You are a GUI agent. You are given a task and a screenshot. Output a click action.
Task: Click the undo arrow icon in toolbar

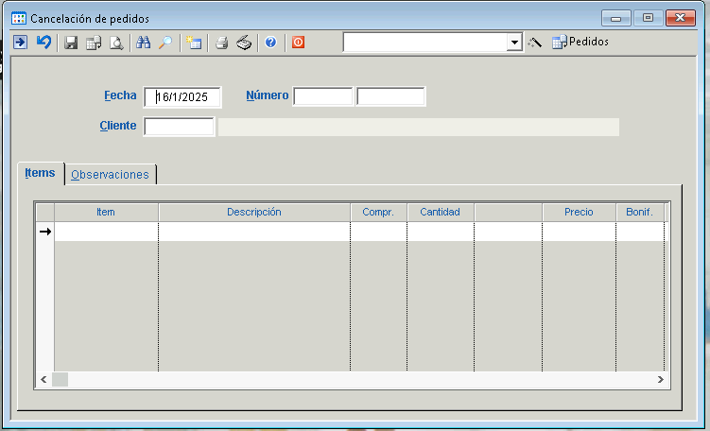[x=43, y=43]
